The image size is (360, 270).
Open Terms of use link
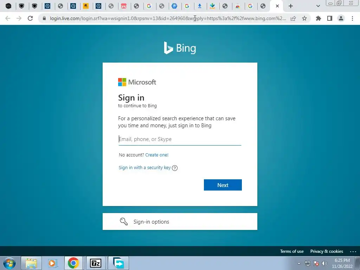pyautogui.click(x=292, y=251)
